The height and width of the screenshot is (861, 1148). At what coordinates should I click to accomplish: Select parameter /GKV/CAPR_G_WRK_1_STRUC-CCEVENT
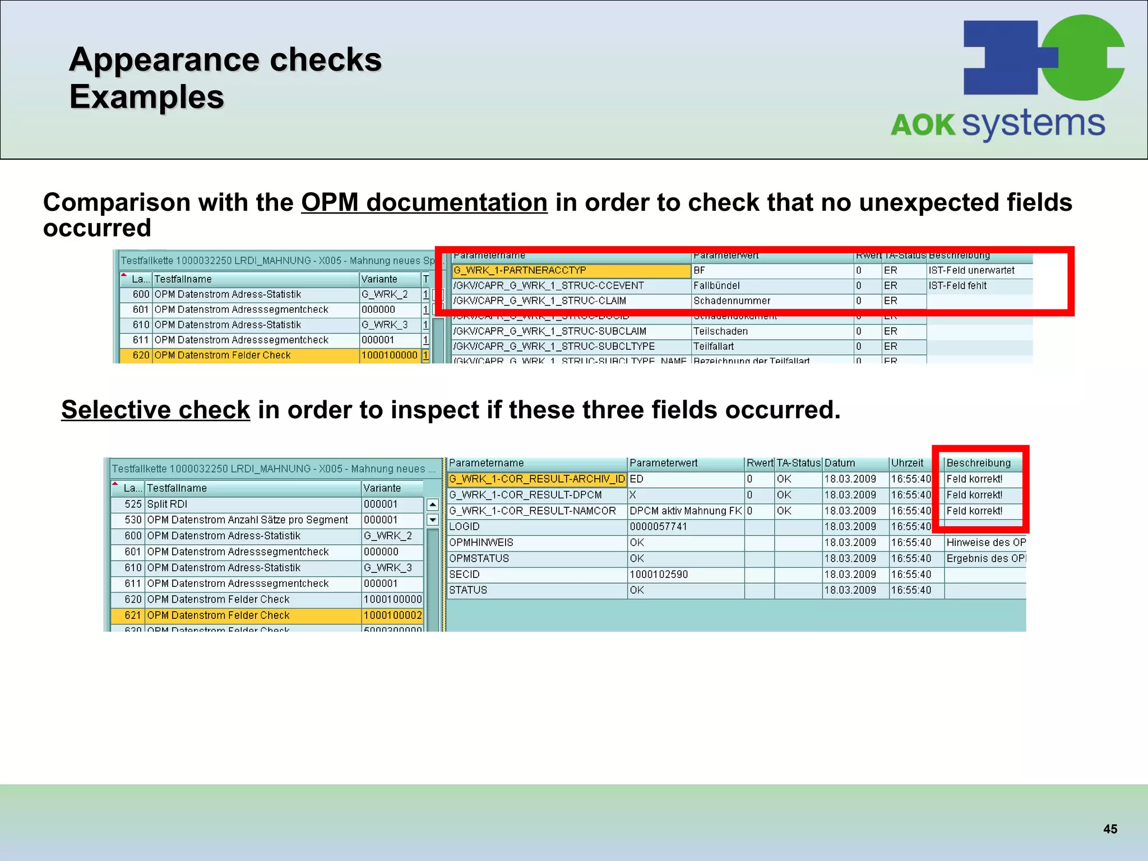(x=571, y=286)
